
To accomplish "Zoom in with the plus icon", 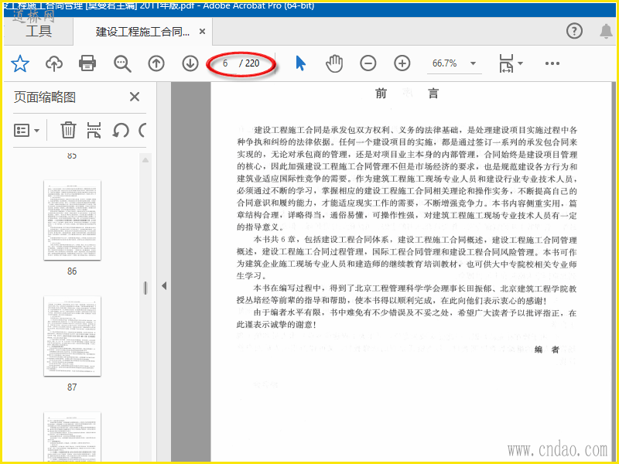I will [x=402, y=63].
